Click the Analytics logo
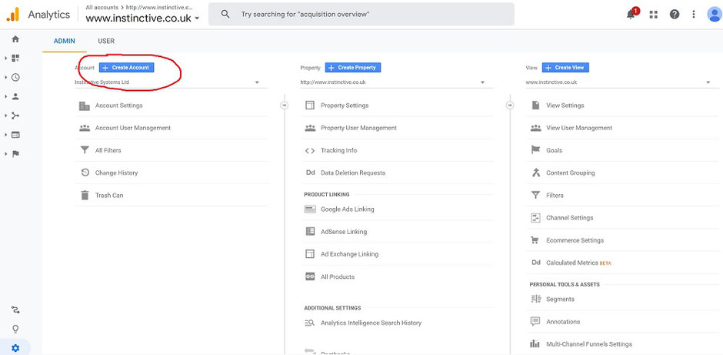This screenshot has width=723, height=355. coord(12,15)
